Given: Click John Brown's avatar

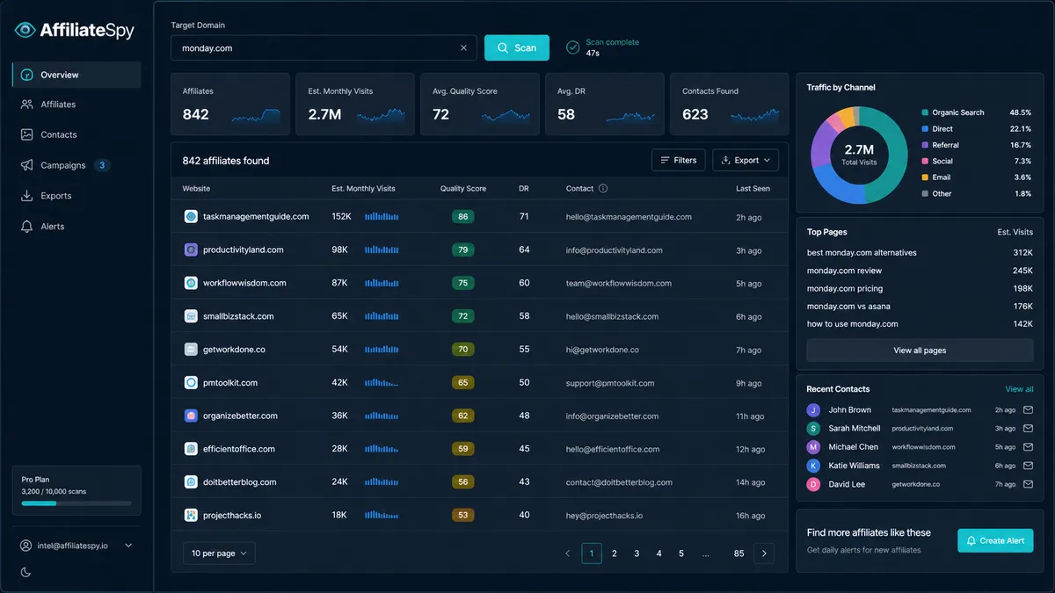Looking at the screenshot, I should [813, 410].
